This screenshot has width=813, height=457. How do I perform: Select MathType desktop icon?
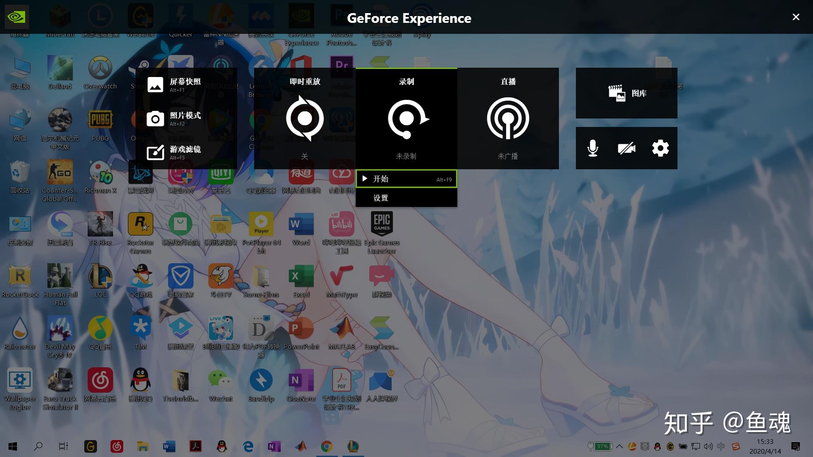coord(342,281)
